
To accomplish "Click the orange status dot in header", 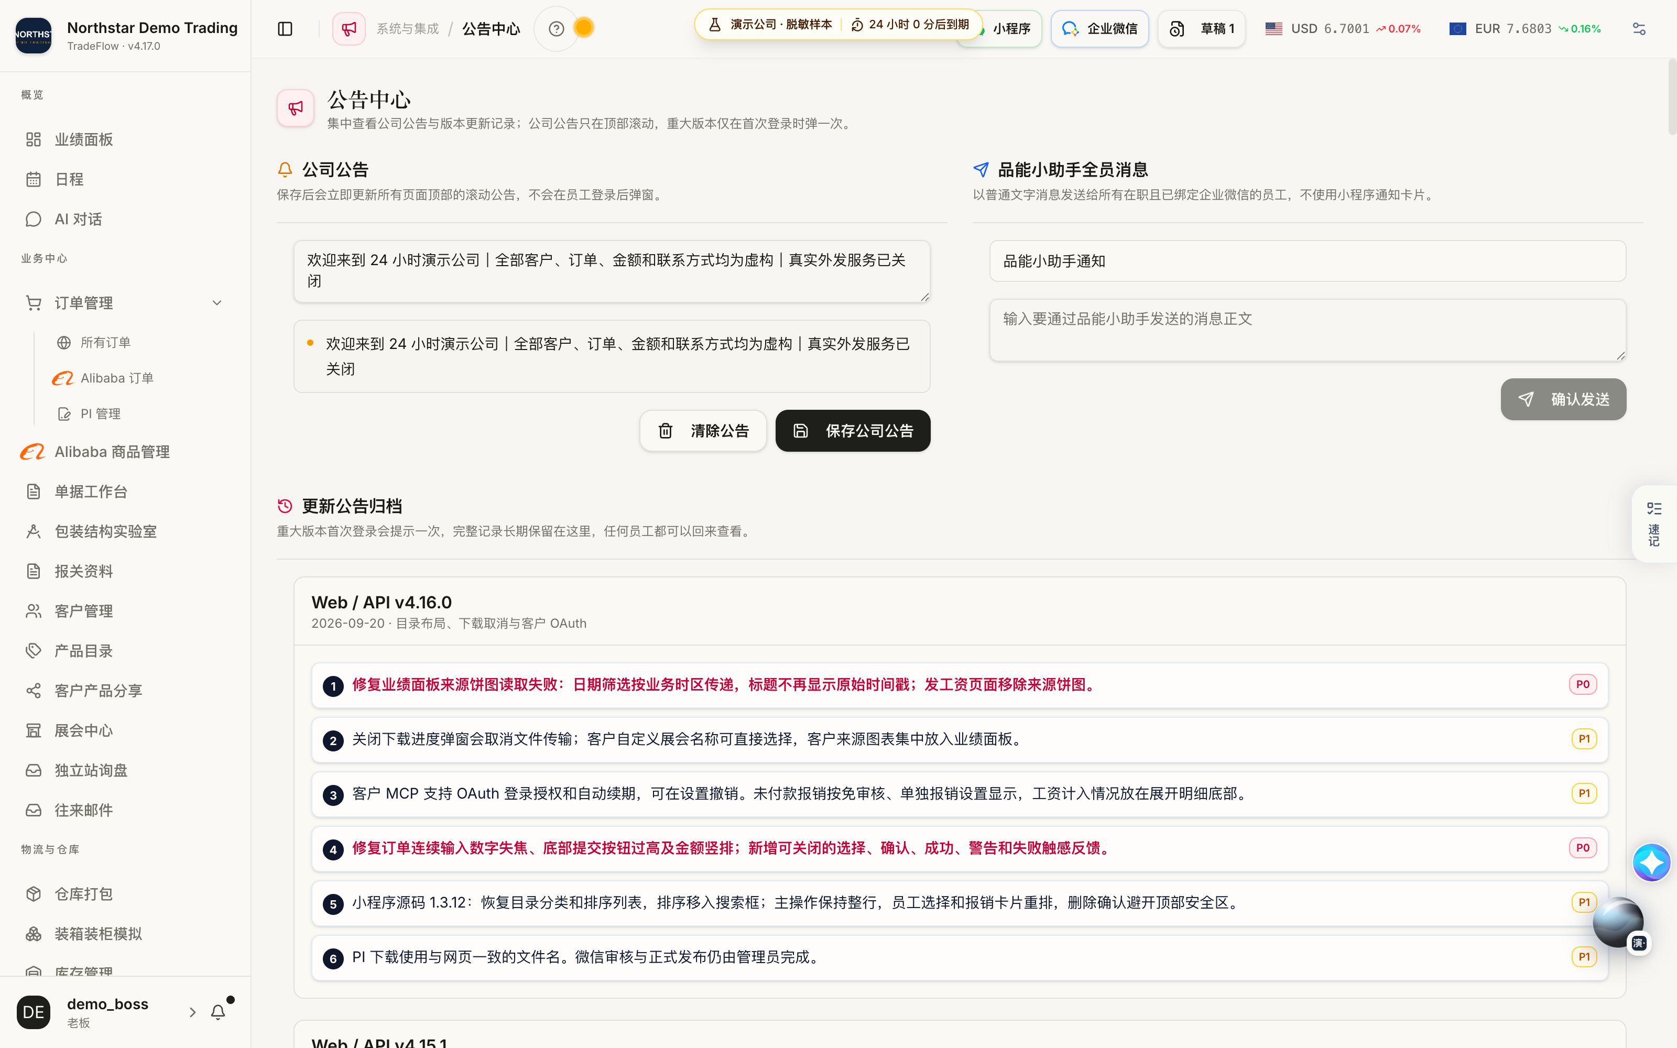I will coord(584,28).
